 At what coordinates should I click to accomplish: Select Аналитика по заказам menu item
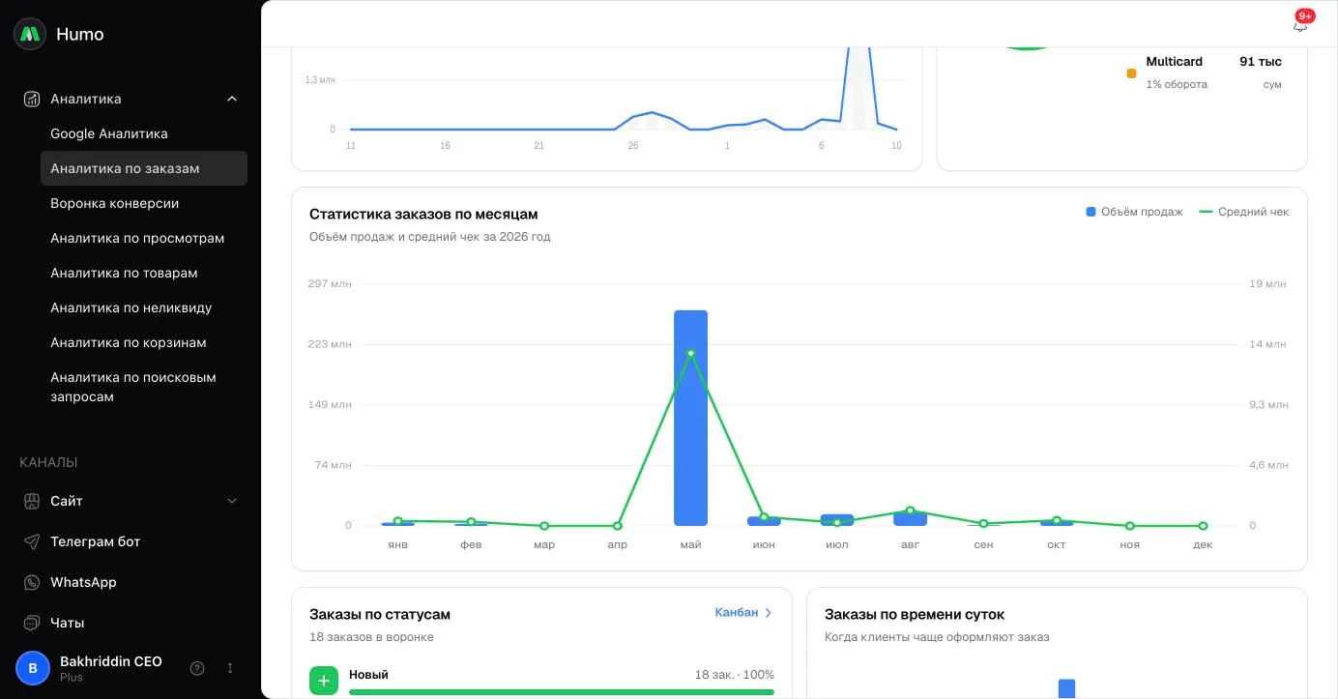click(144, 168)
